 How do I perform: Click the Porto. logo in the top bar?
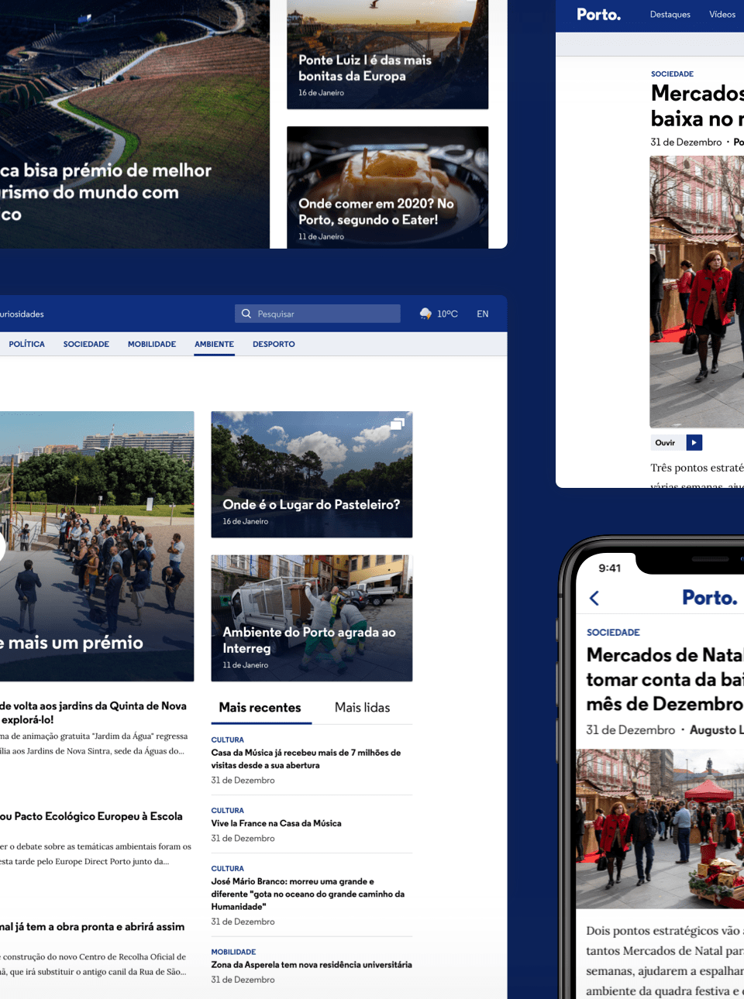coord(598,13)
